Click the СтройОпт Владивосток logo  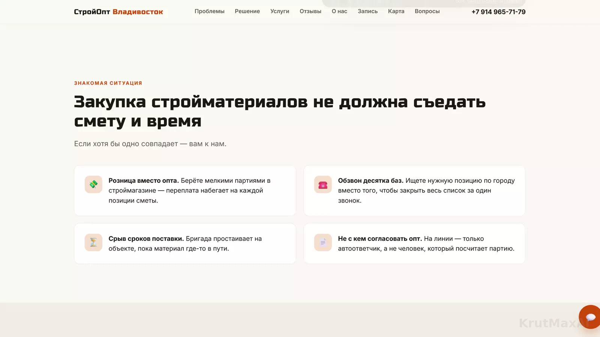[118, 12]
